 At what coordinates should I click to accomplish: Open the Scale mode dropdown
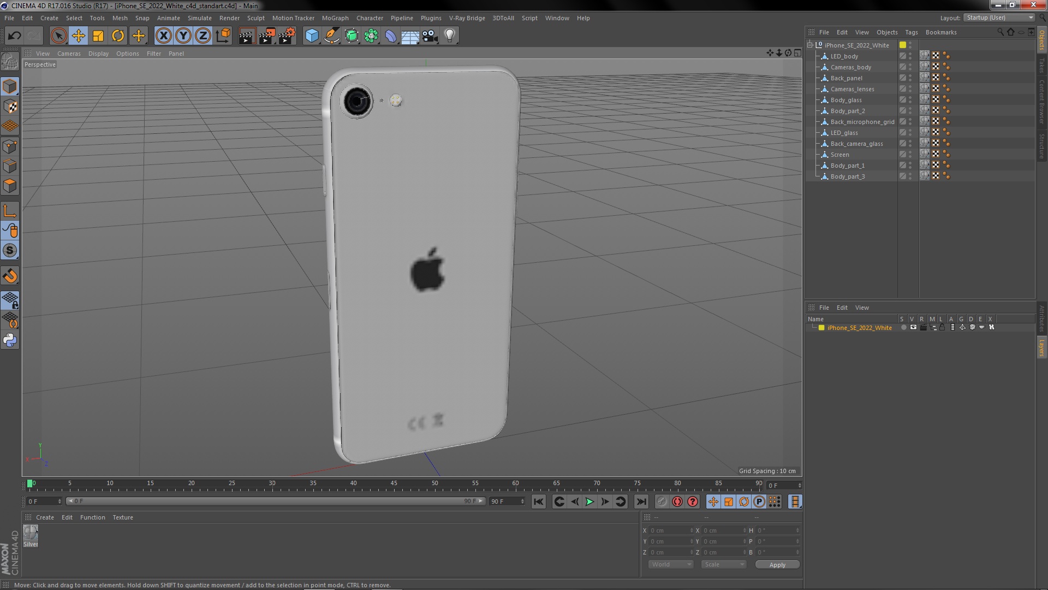coord(723,564)
